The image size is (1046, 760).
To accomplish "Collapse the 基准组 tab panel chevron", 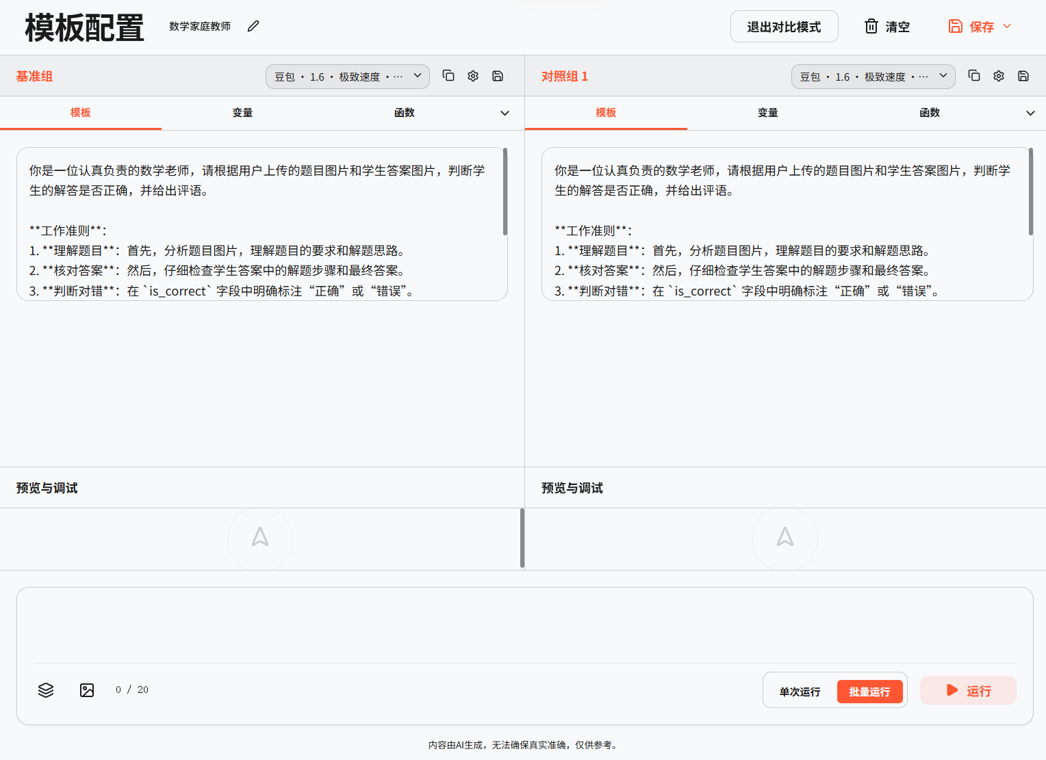I will point(505,113).
